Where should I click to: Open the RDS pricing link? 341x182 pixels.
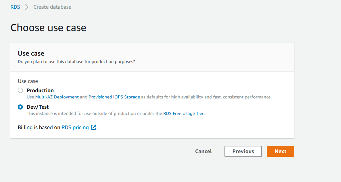point(75,127)
